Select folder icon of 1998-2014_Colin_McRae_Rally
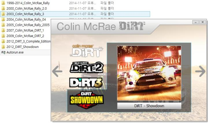208x124 pixels. coord(3,3)
